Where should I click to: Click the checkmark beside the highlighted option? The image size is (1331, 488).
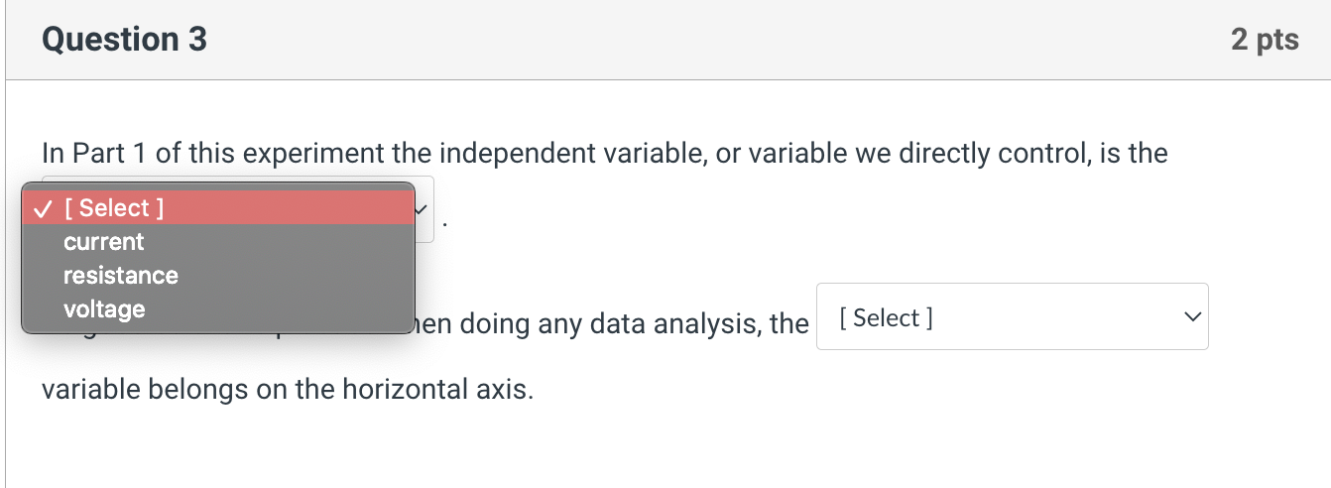click(x=42, y=208)
